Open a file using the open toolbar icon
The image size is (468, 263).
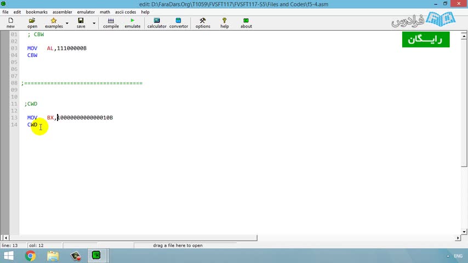click(32, 22)
